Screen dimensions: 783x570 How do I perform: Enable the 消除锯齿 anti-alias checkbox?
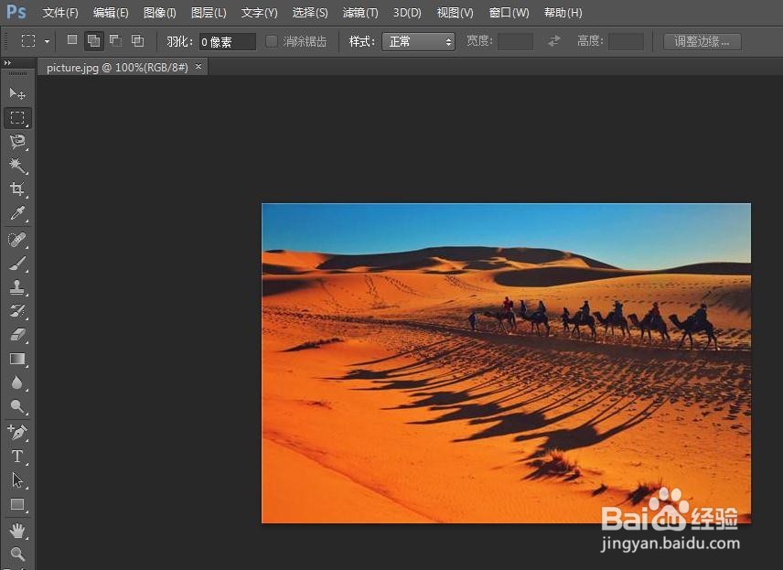coord(271,41)
